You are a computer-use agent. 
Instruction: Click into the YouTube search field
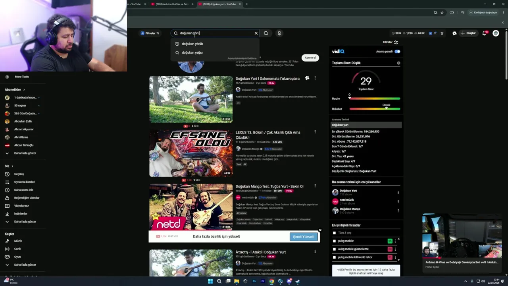tap(214, 33)
